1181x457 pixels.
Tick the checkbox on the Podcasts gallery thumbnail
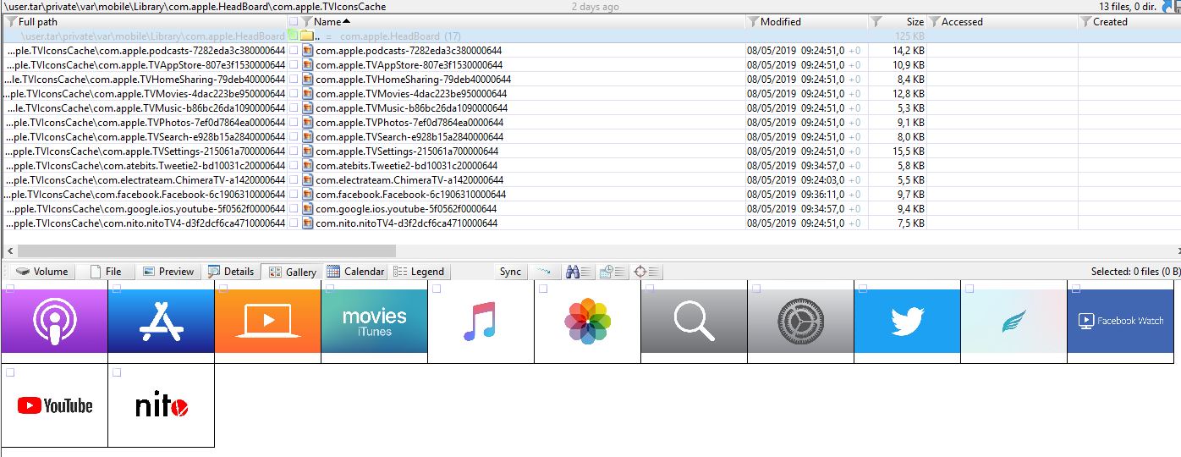click(10, 289)
